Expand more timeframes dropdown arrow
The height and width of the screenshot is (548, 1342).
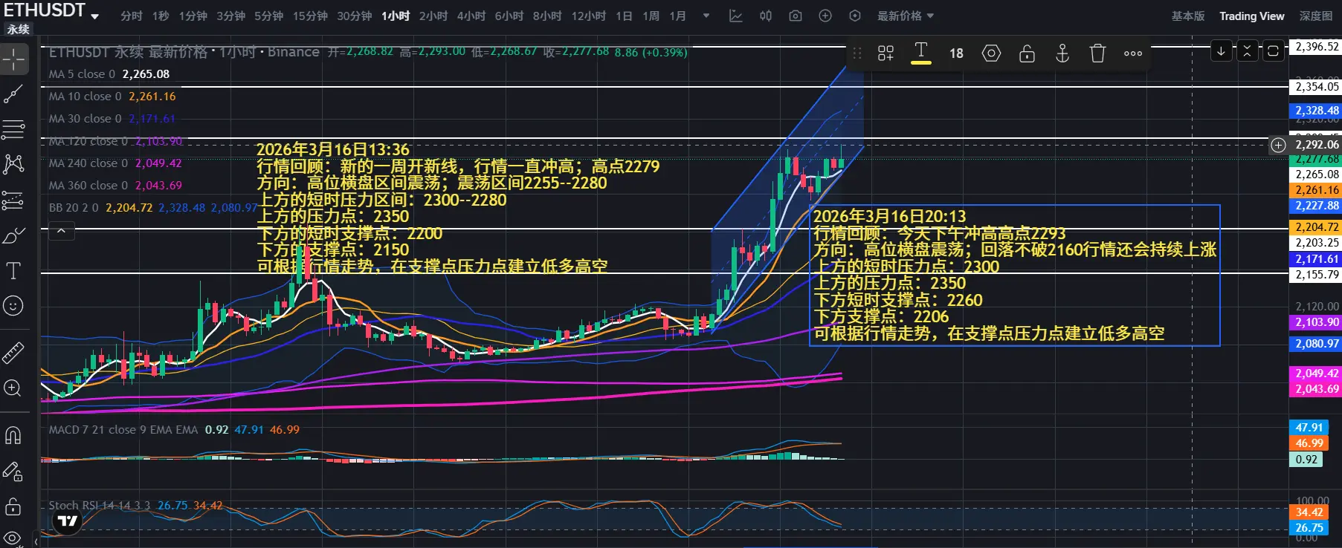coord(706,16)
